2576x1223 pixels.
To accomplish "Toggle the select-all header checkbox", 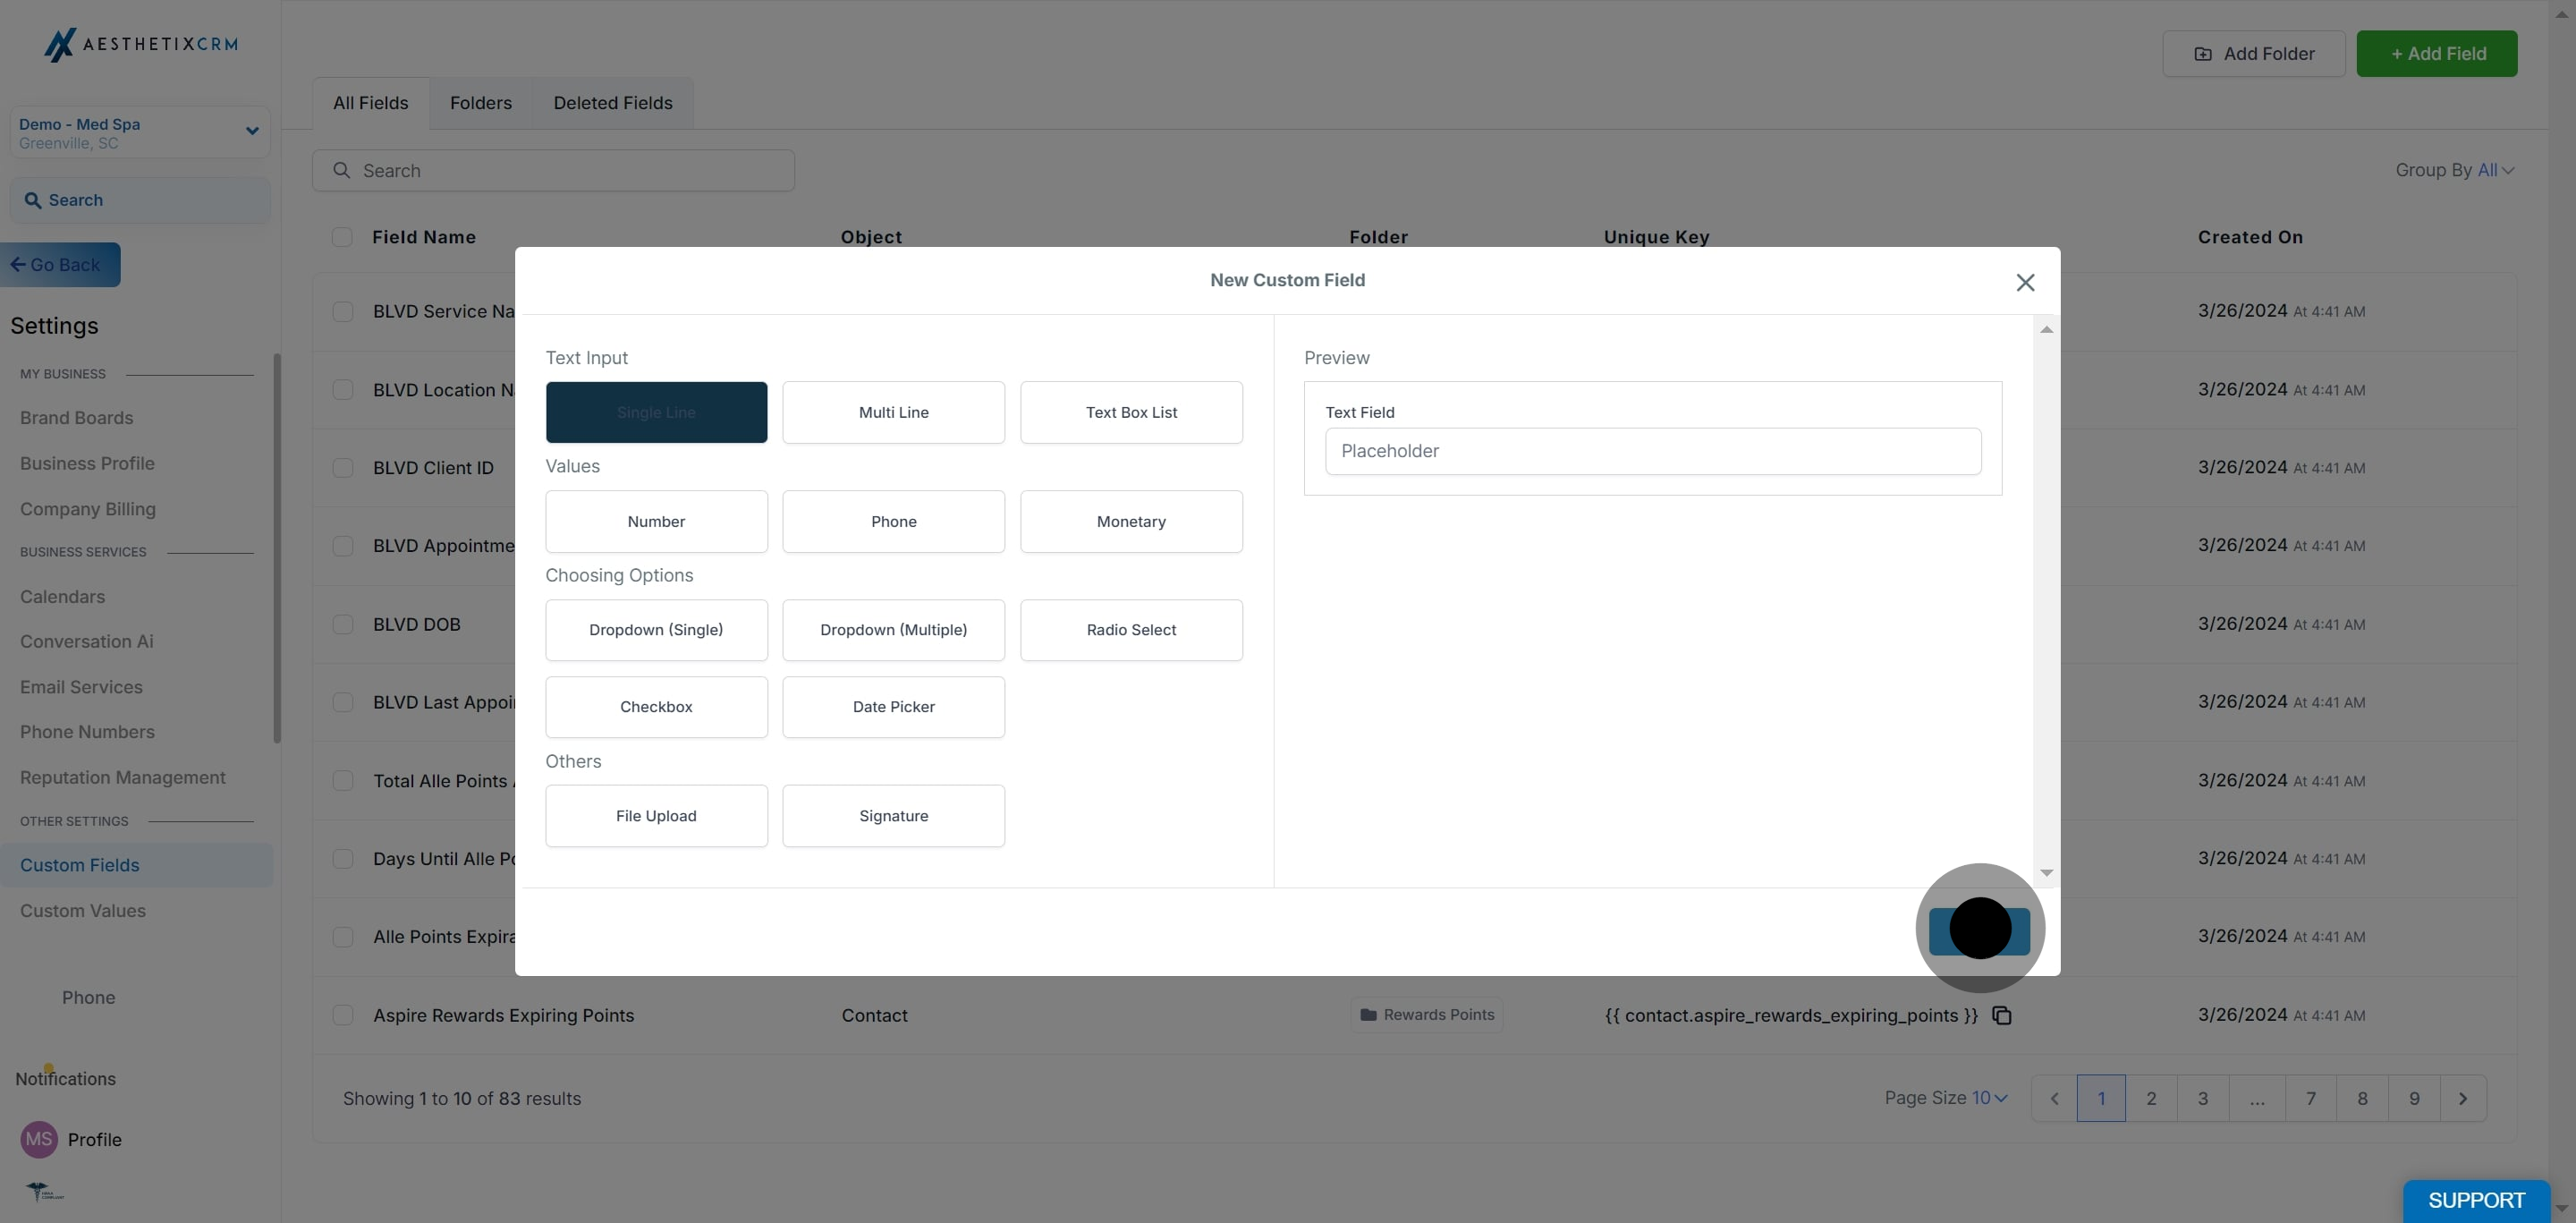I will 342,237.
